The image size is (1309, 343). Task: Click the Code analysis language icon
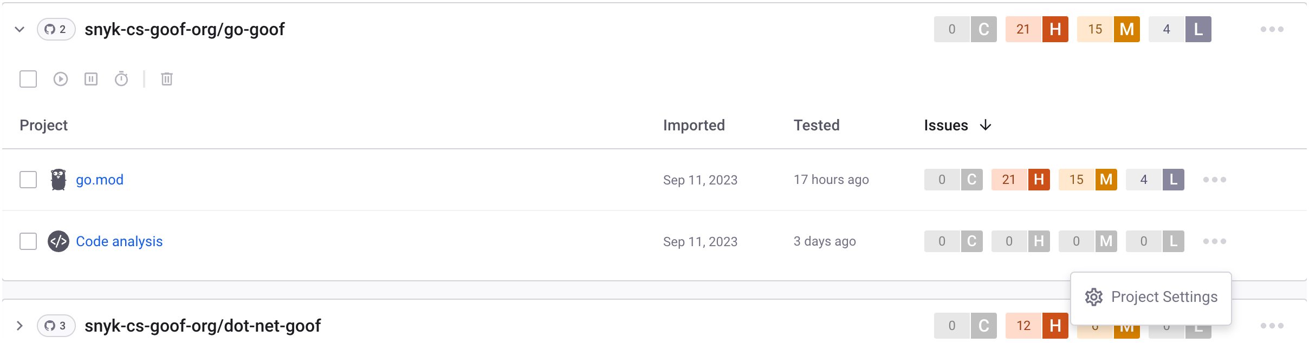(58, 241)
